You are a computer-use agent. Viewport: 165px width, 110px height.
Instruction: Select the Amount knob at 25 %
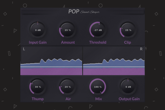pyautogui.click(x=68, y=30)
